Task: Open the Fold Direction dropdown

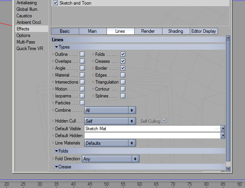Action: tap(111, 159)
